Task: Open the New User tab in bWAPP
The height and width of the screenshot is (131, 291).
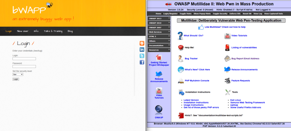Action: click(23, 31)
